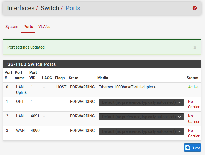205x155 pixels.
Task: Select the Ports tab
Action: (28, 27)
